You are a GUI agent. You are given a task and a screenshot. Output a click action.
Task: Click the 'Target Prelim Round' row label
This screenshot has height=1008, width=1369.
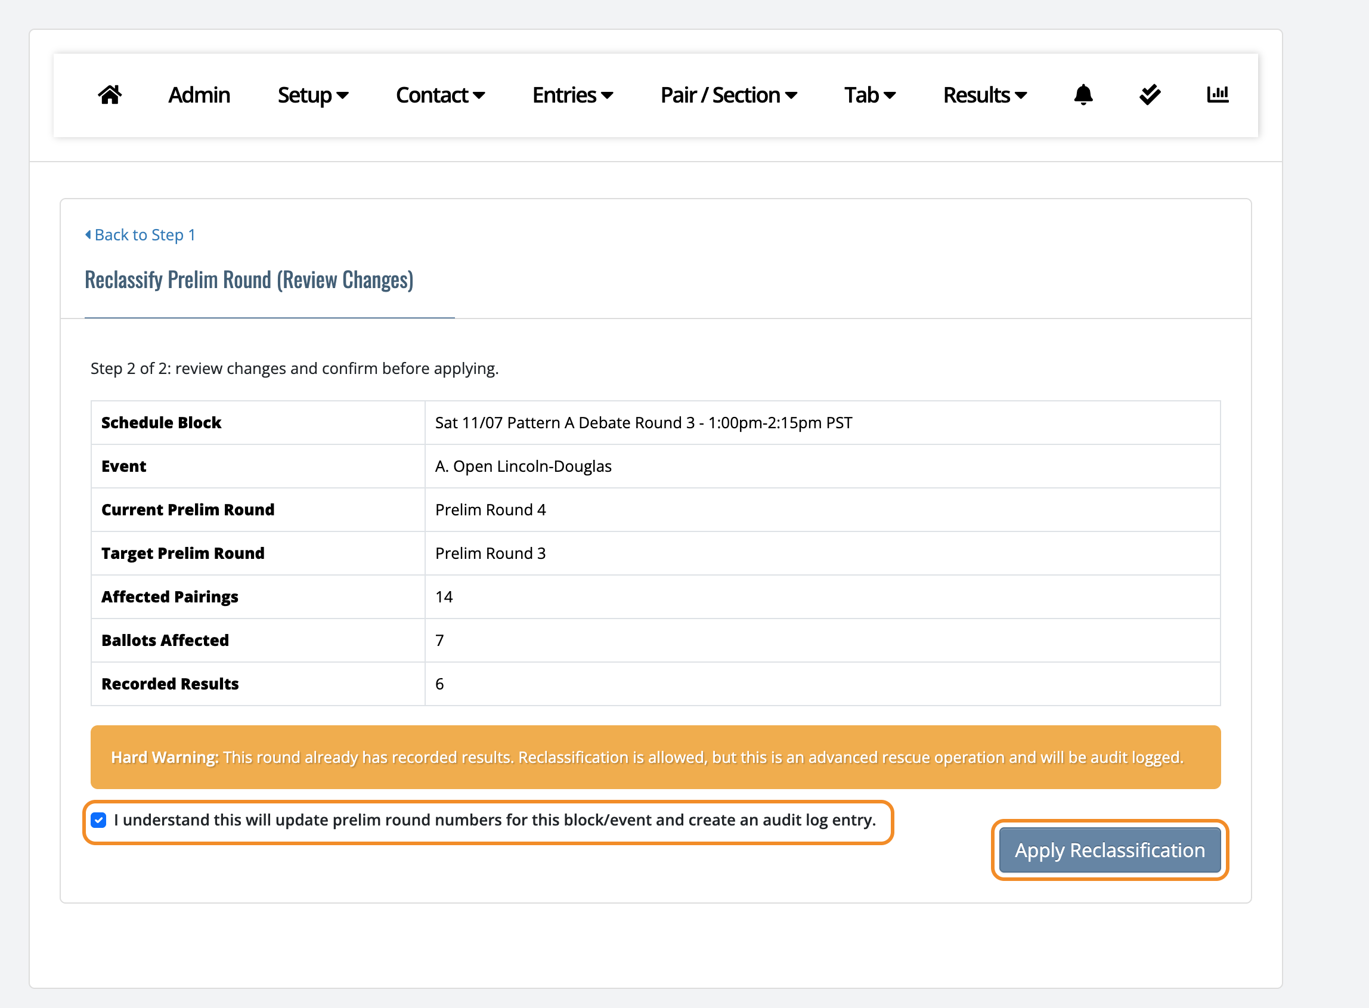point(183,553)
